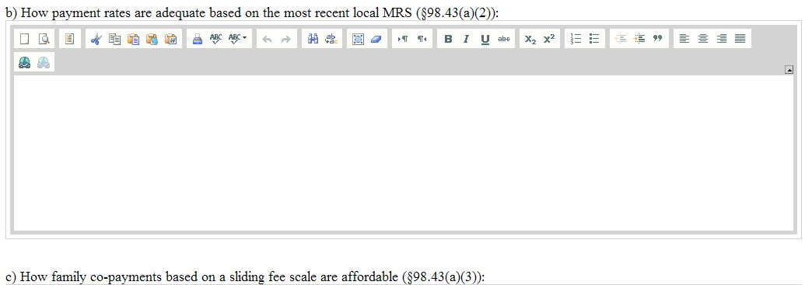Image resolution: width=805 pixels, height=285 pixels.
Task: Toggle italic formatting
Action: pyautogui.click(x=466, y=39)
